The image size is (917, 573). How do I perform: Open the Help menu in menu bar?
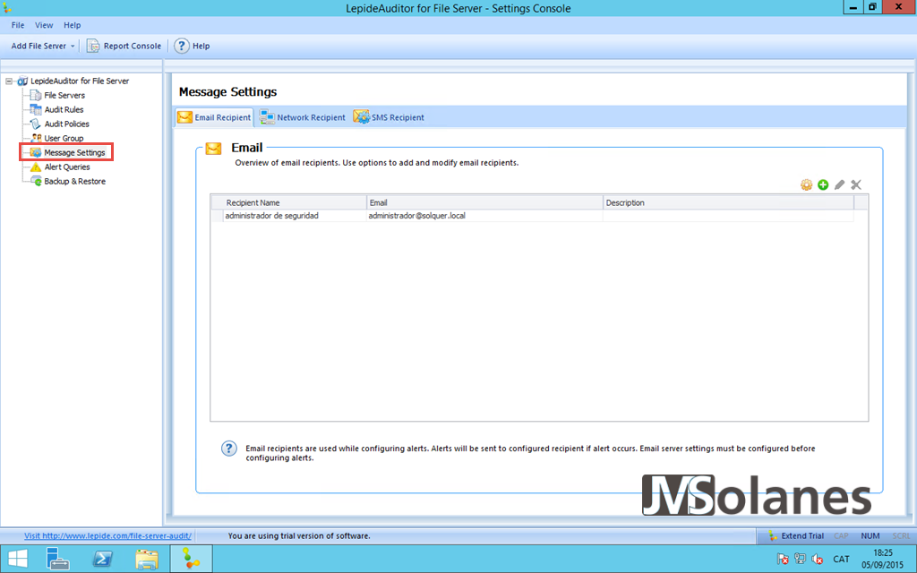pos(72,25)
